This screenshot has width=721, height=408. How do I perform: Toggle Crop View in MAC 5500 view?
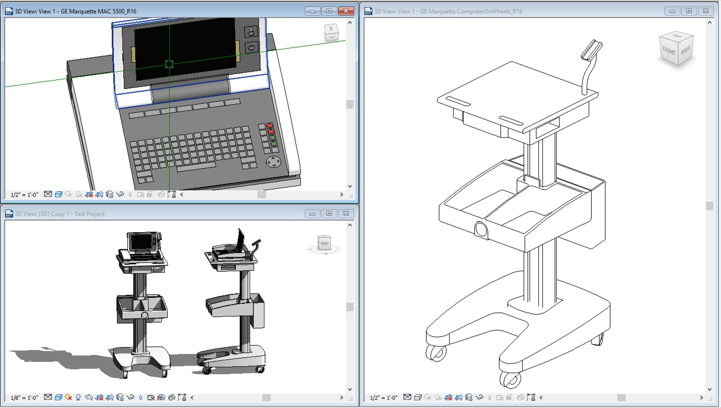point(89,194)
